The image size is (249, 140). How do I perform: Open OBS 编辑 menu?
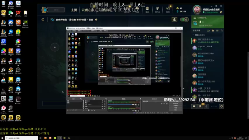[74, 31]
